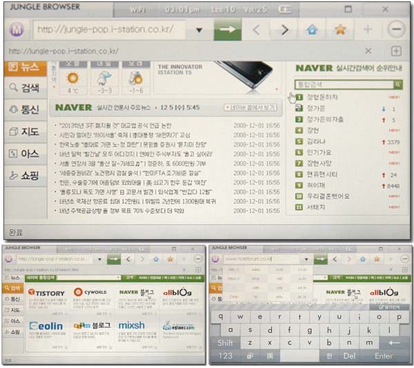414x368 pixels.
Task: Click the weather icon showing -1~6
Action: (x=136, y=79)
